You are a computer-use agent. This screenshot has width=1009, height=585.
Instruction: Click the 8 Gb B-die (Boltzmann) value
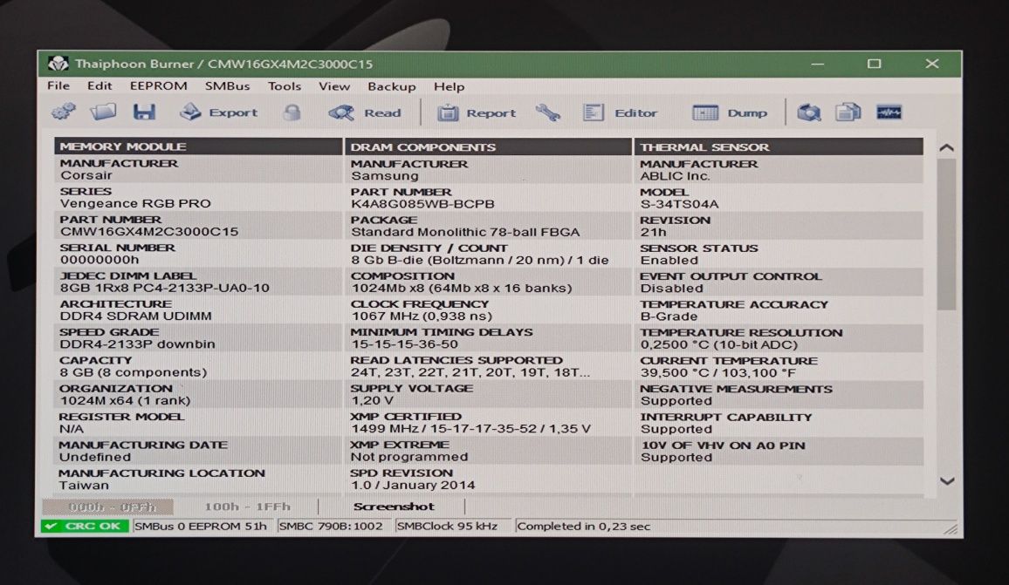pos(479,261)
